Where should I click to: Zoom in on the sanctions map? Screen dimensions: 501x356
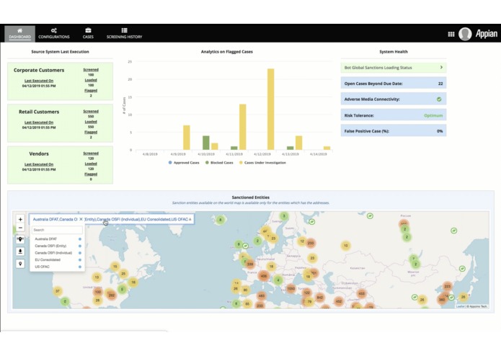coord(20,219)
